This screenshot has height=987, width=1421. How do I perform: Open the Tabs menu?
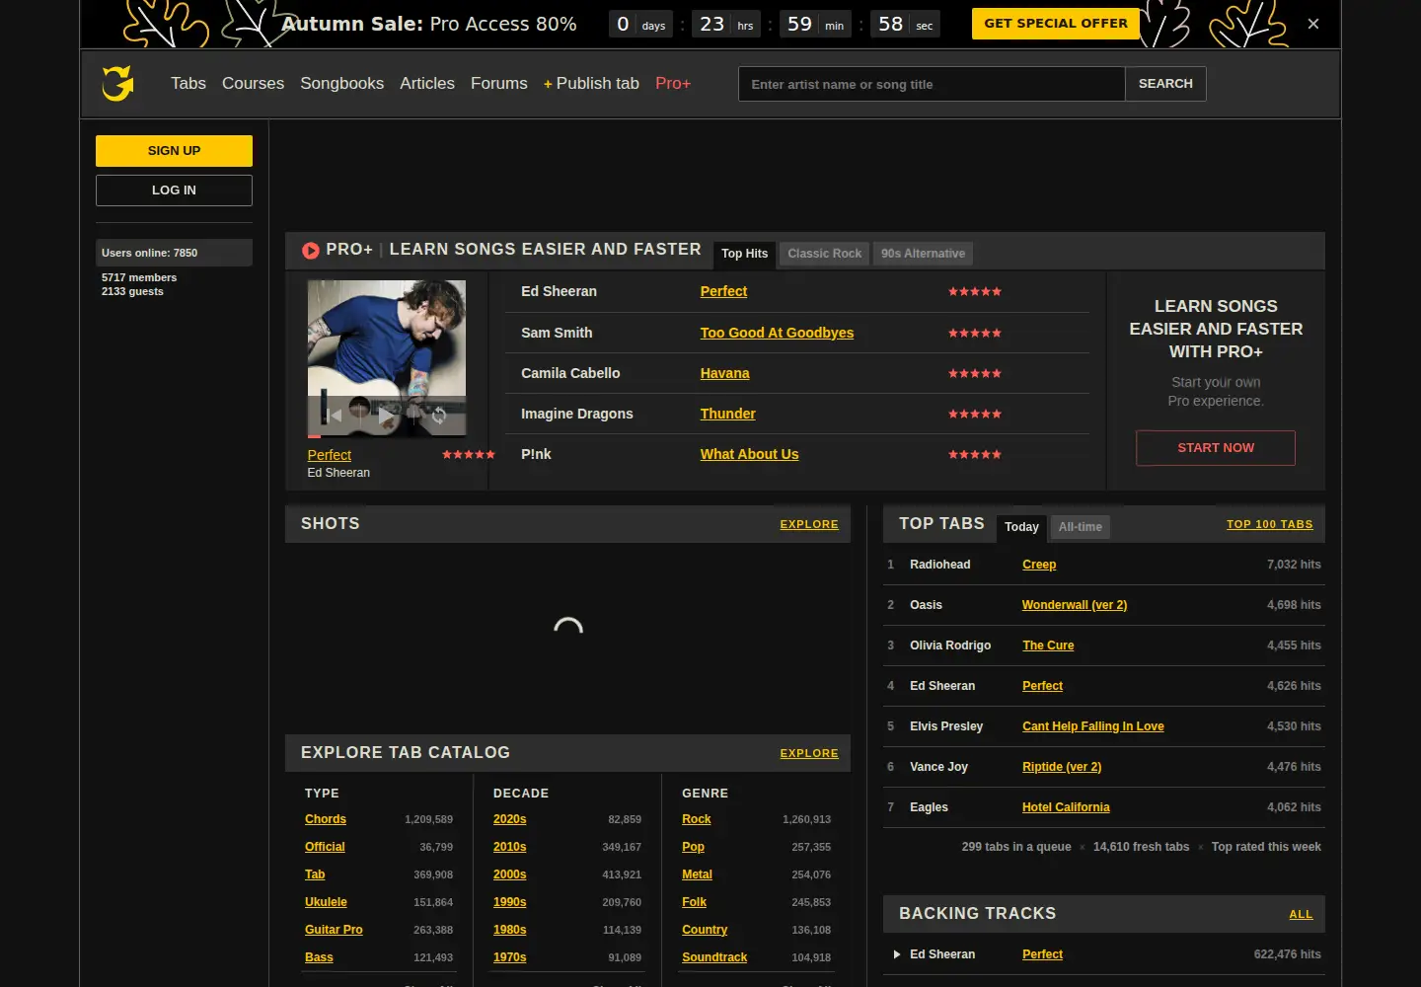188,84
